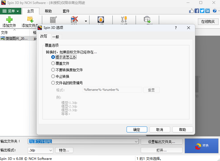Share via the Facebook icon
Viewport: 220px width, 161px height.
197,11
